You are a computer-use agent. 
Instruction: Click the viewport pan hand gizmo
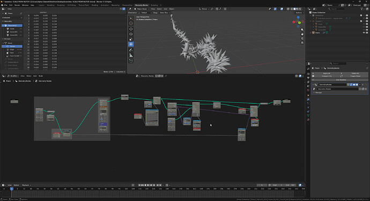coord(302,34)
